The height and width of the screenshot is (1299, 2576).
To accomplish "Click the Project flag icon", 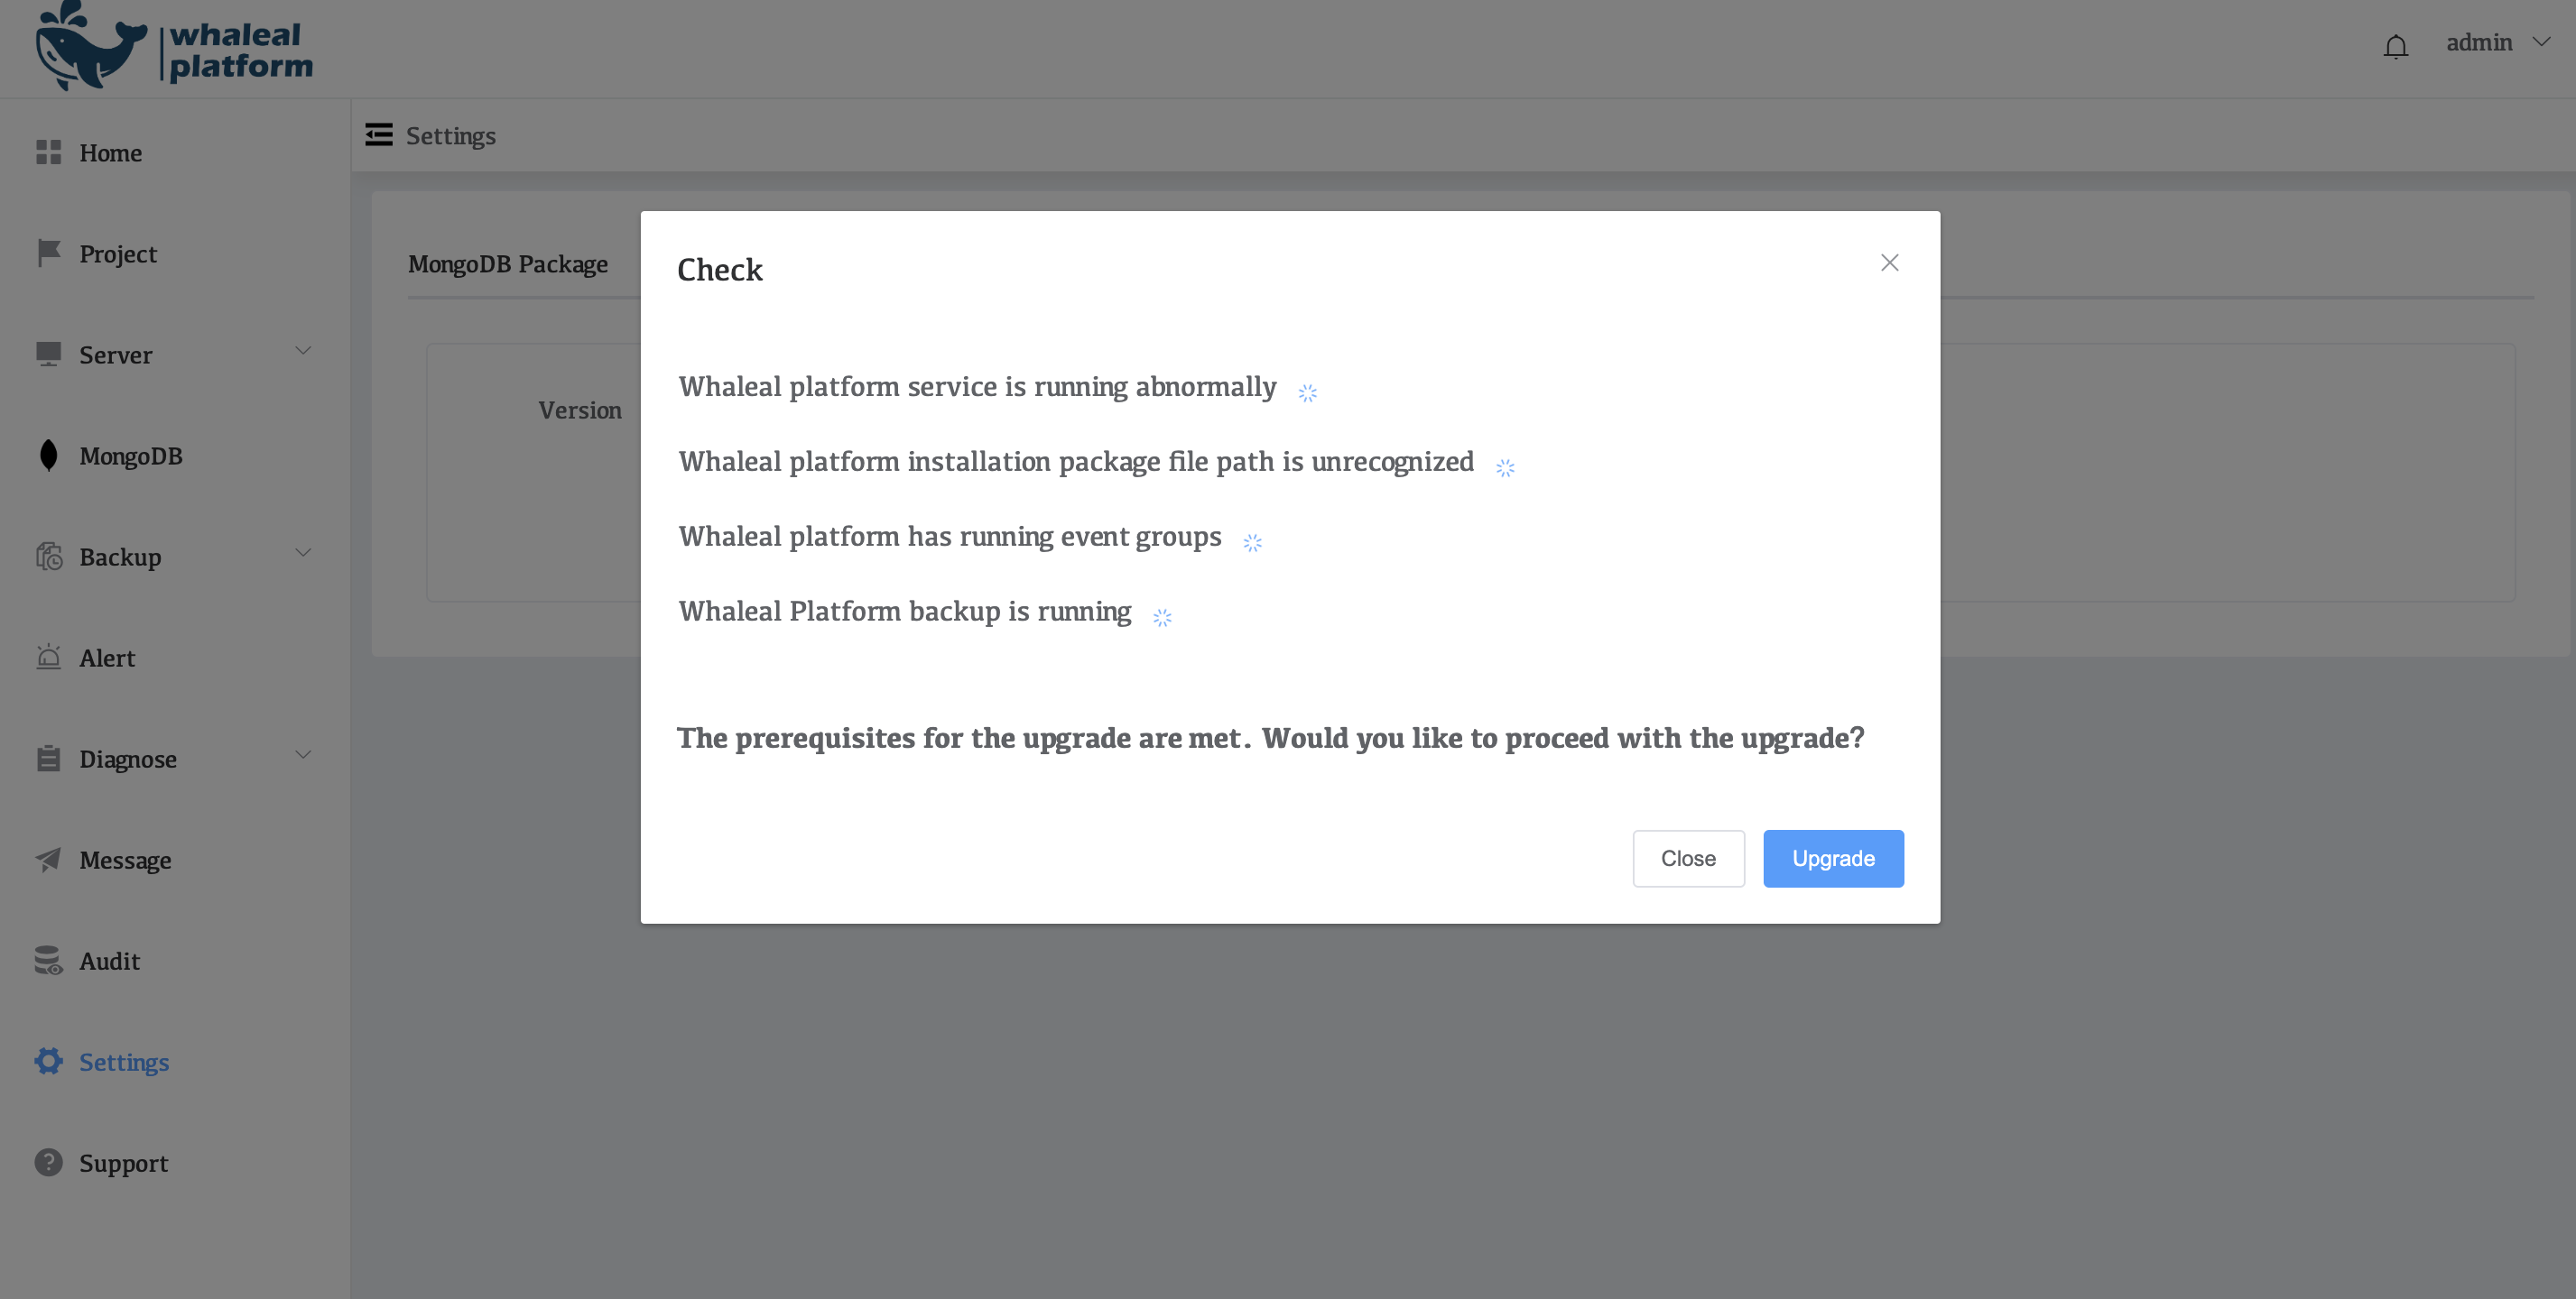I will tap(48, 253).
